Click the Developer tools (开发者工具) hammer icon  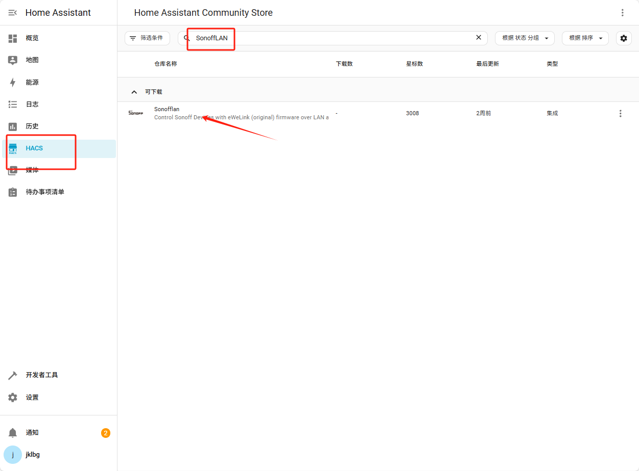point(13,375)
